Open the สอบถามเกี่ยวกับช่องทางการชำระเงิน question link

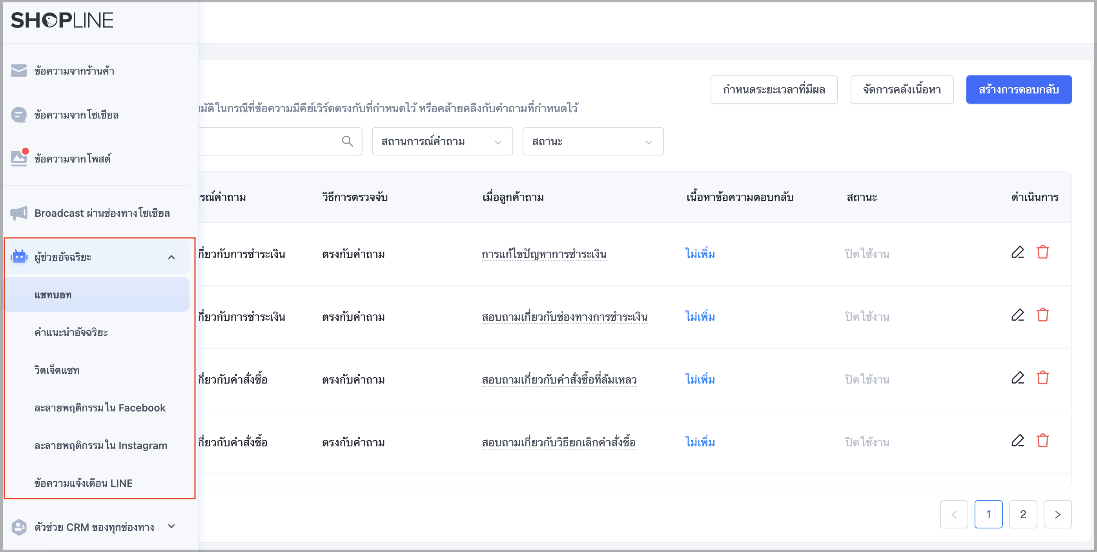564,317
